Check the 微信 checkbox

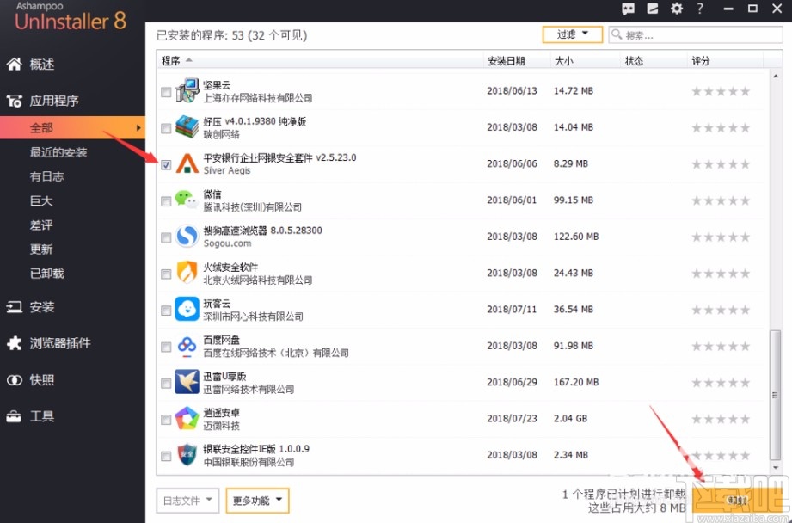pyautogui.click(x=166, y=201)
